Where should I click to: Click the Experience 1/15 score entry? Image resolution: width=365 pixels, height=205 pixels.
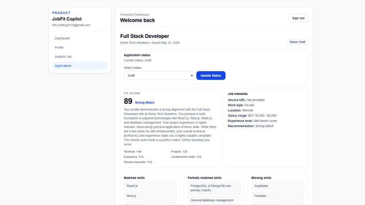(x=134, y=157)
